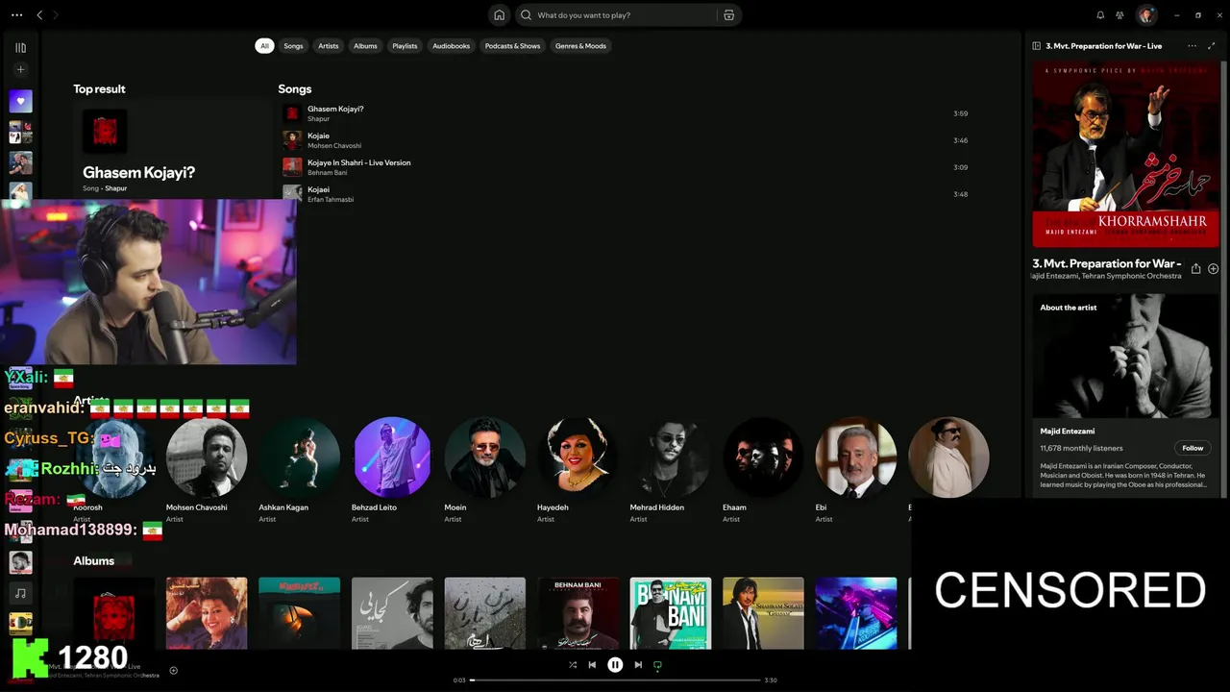Select the All filter chip

click(264, 46)
